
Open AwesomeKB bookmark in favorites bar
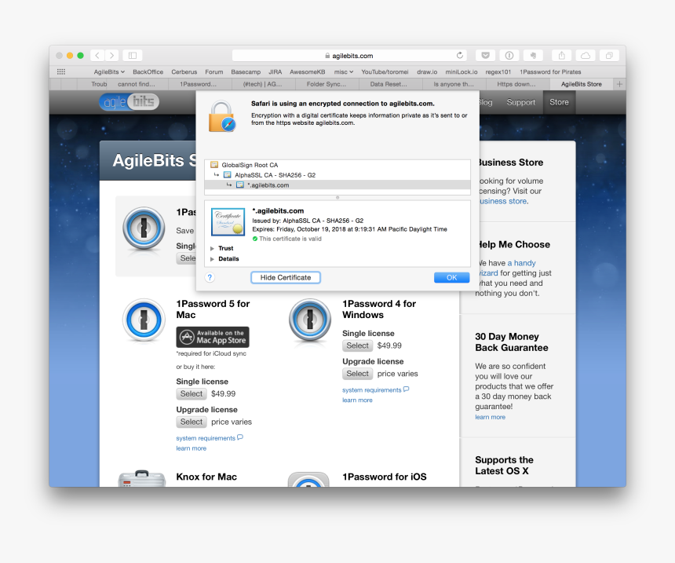pyautogui.click(x=308, y=72)
